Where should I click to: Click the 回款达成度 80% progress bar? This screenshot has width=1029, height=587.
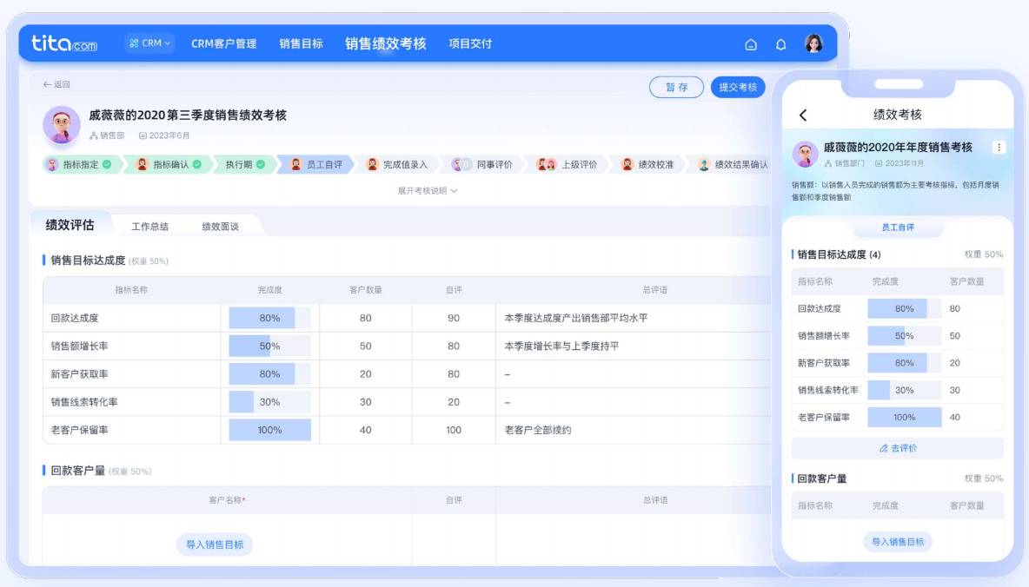tap(269, 318)
